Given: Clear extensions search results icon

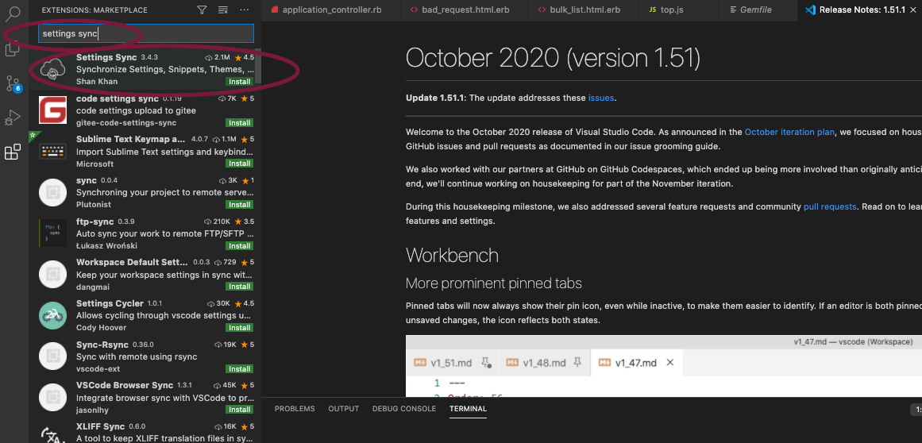Looking at the screenshot, I should 223,10.
